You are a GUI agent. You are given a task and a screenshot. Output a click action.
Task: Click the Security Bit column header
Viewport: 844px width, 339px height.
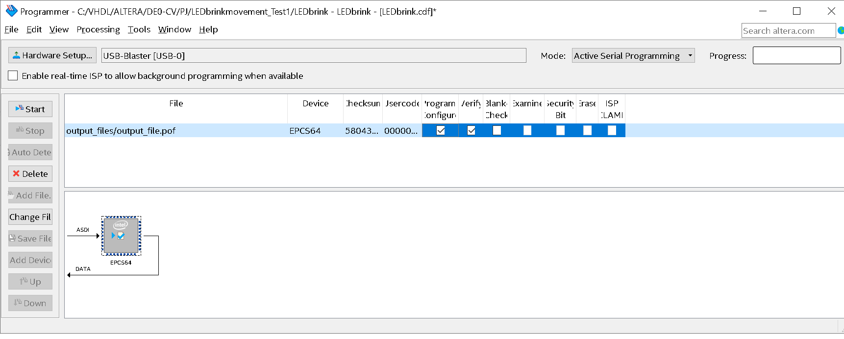click(560, 109)
